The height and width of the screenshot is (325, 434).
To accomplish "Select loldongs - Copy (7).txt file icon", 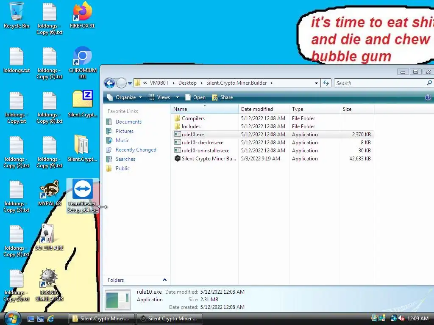I will pyautogui.click(x=50, y=63).
